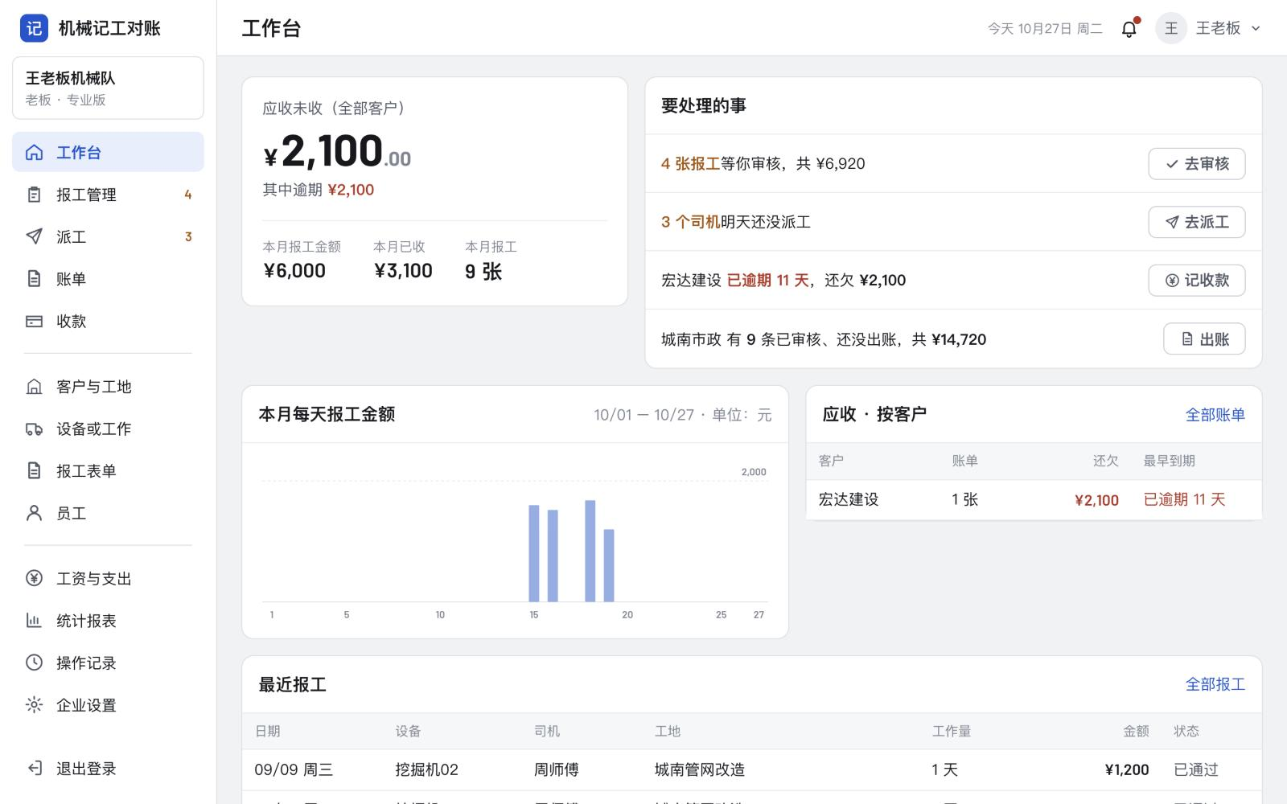Open 统计报表 menu label
The image size is (1287, 804).
86,621
